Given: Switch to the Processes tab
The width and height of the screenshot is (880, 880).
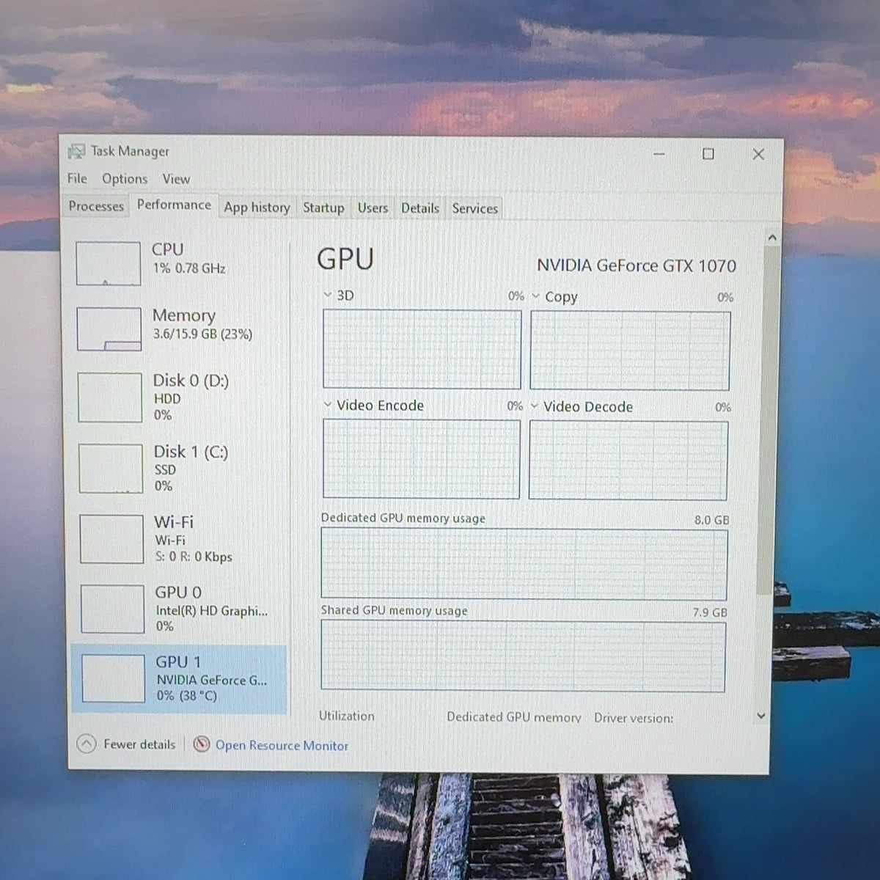Looking at the screenshot, I should click(x=96, y=206).
